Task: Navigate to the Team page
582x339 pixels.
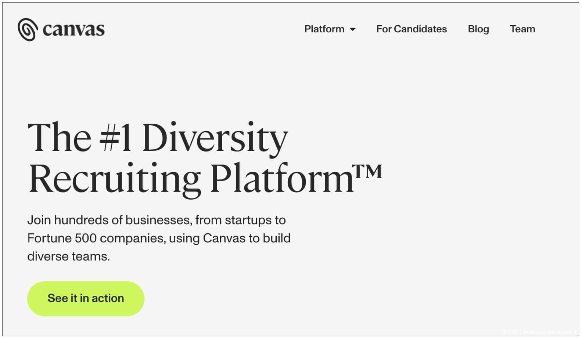Action: [x=522, y=29]
